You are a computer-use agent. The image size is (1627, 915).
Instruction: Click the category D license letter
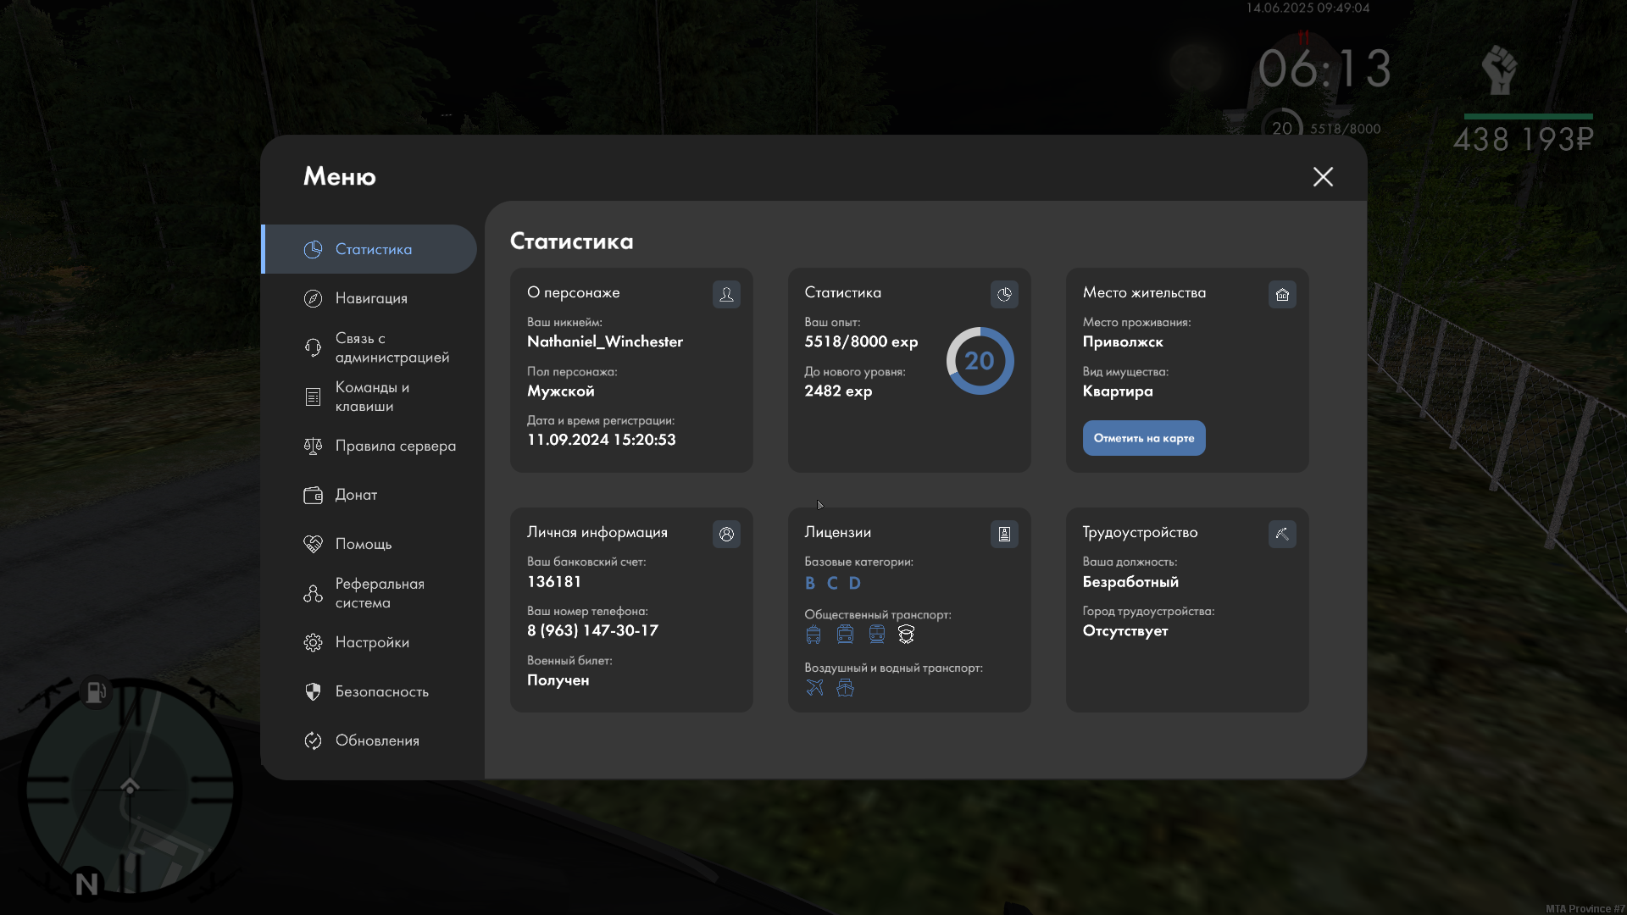[855, 583]
